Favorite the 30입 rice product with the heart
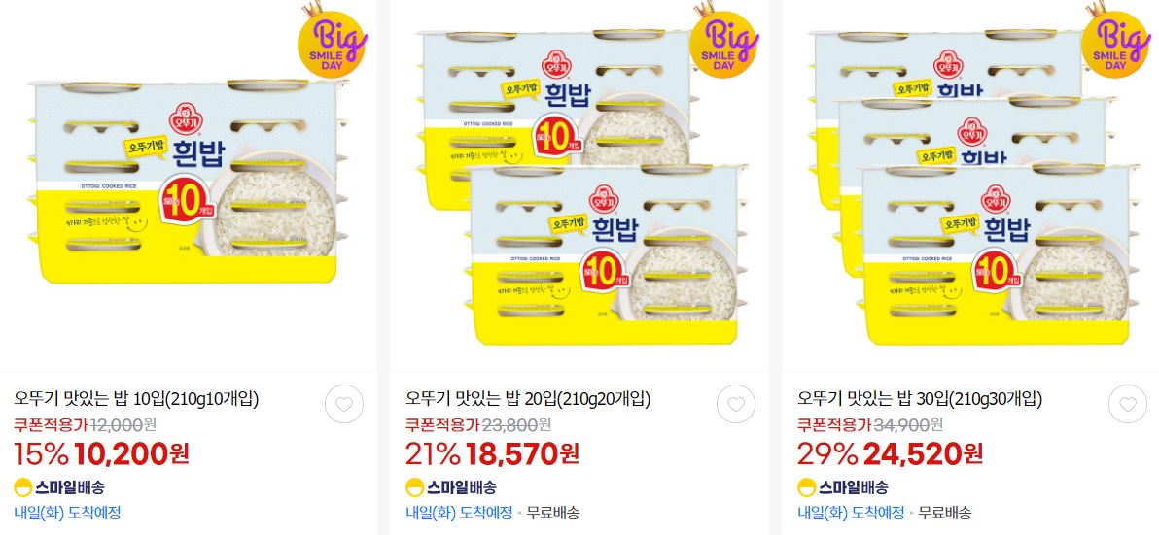Screen dimensions: 1159x535 tap(1128, 404)
